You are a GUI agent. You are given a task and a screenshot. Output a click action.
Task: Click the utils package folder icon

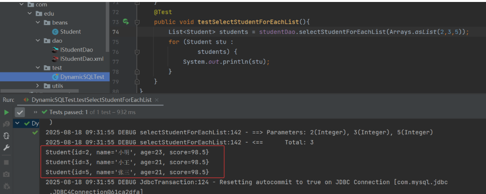tap(47, 86)
